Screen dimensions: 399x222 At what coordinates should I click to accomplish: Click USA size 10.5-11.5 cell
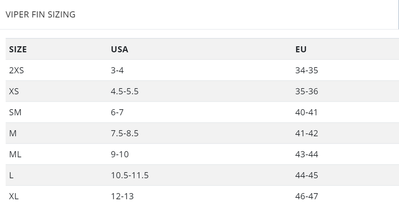pos(130,175)
